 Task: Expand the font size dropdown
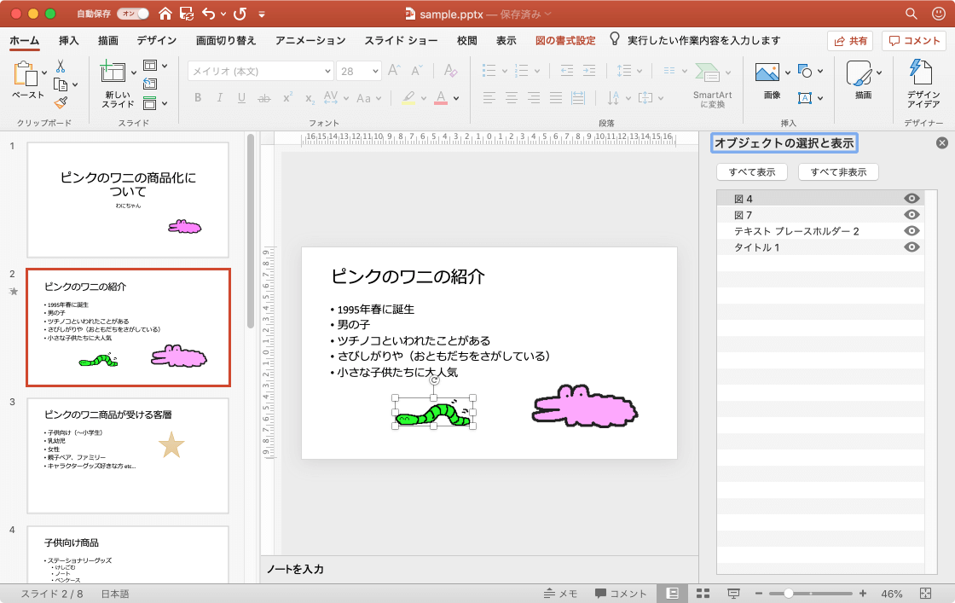pos(373,72)
